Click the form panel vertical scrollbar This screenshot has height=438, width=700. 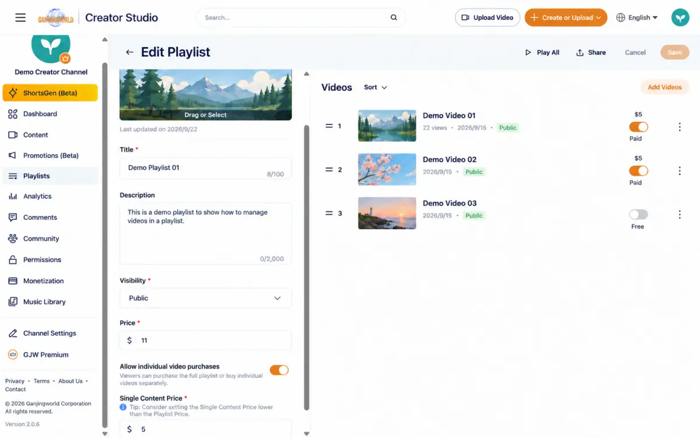pyautogui.click(x=307, y=267)
